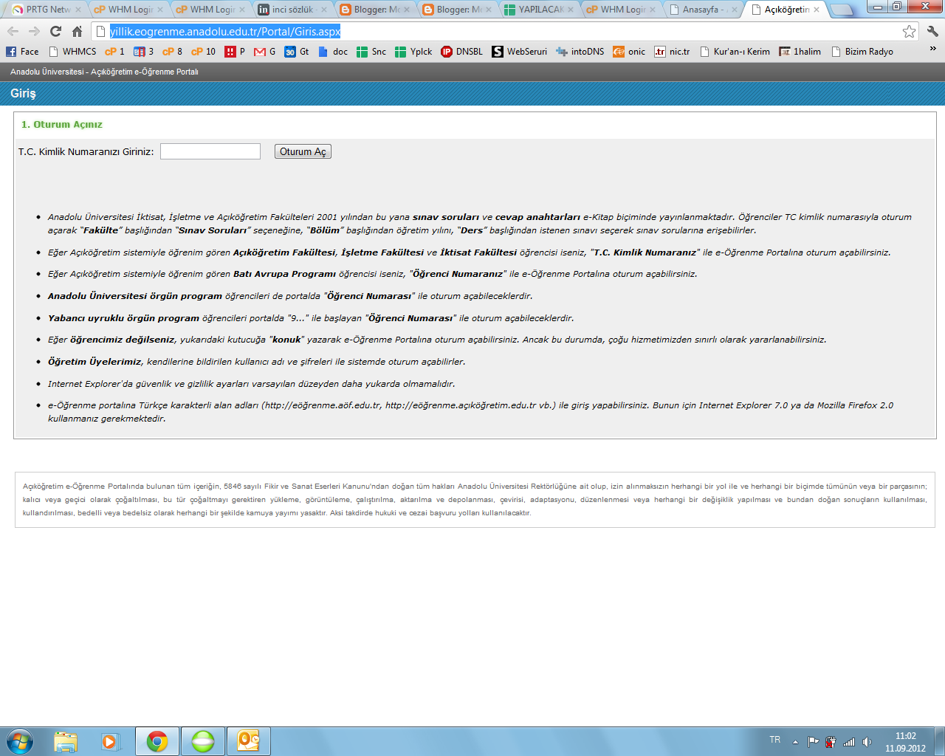This screenshot has height=756, width=945.
Task: Open the nic.tr bookmark
Action: pyautogui.click(x=672, y=52)
